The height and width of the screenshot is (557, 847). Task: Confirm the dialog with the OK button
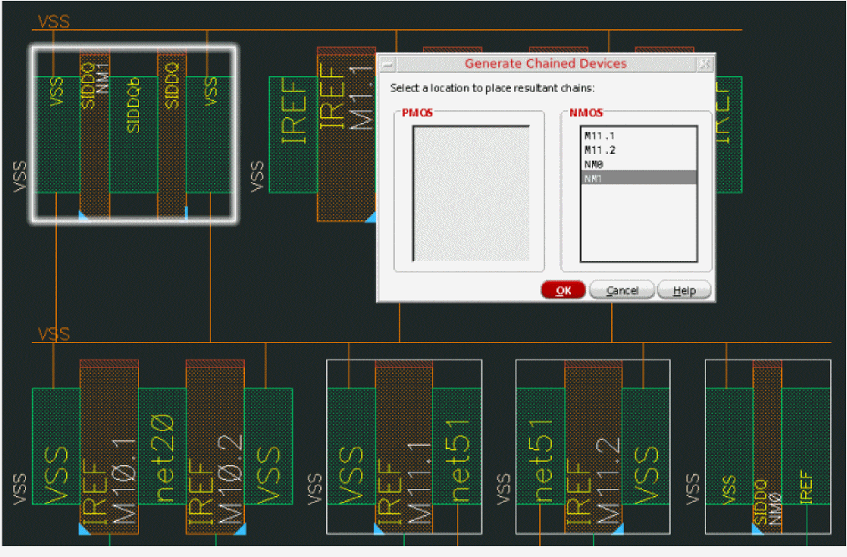(563, 290)
